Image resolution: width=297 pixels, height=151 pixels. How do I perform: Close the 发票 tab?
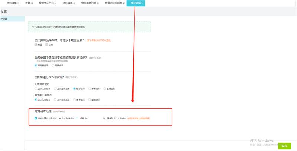[x=33, y=3]
